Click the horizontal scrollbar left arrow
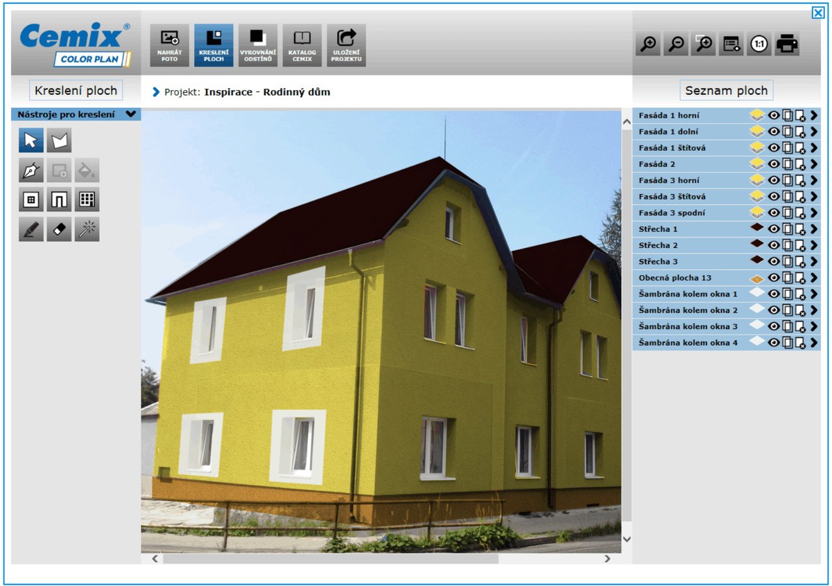The height and width of the screenshot is (586, 832). coord(155,558)
